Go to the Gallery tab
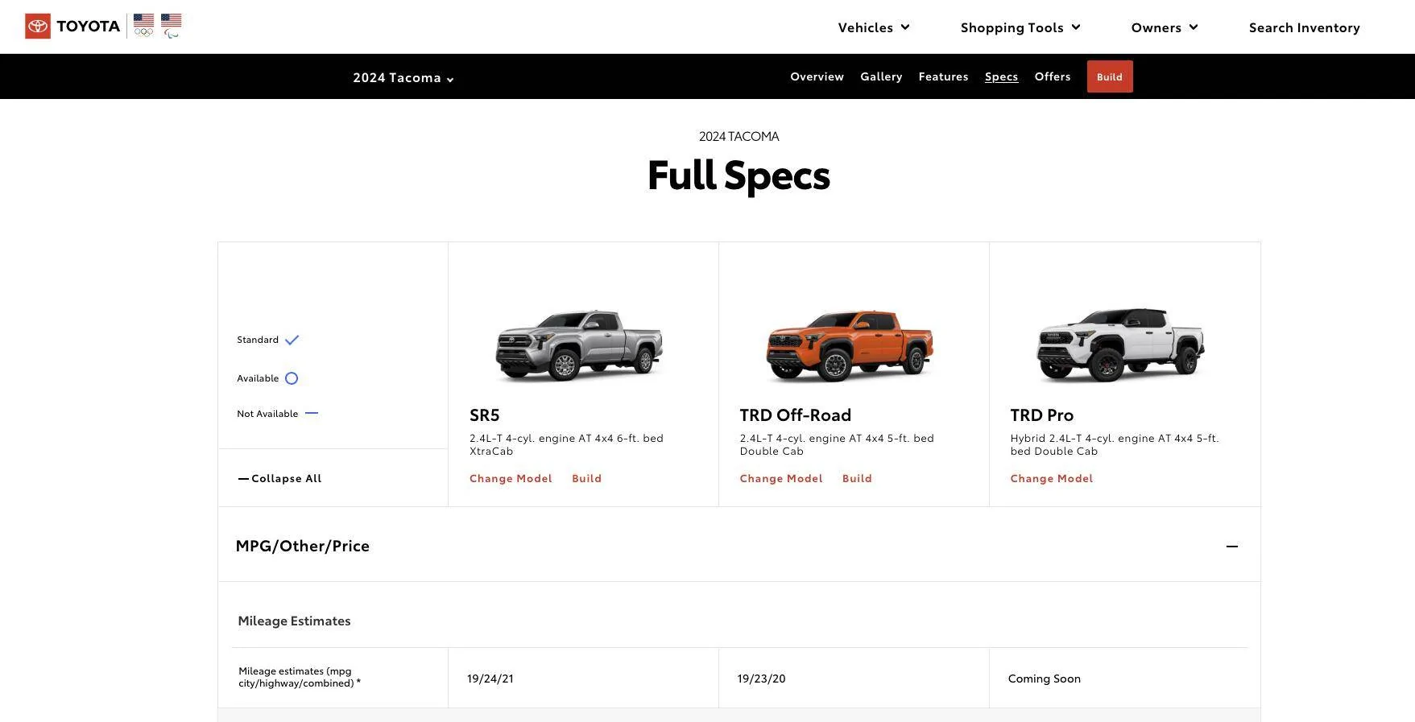Screen dimensions: 1415x722 [x=881, y=76]
